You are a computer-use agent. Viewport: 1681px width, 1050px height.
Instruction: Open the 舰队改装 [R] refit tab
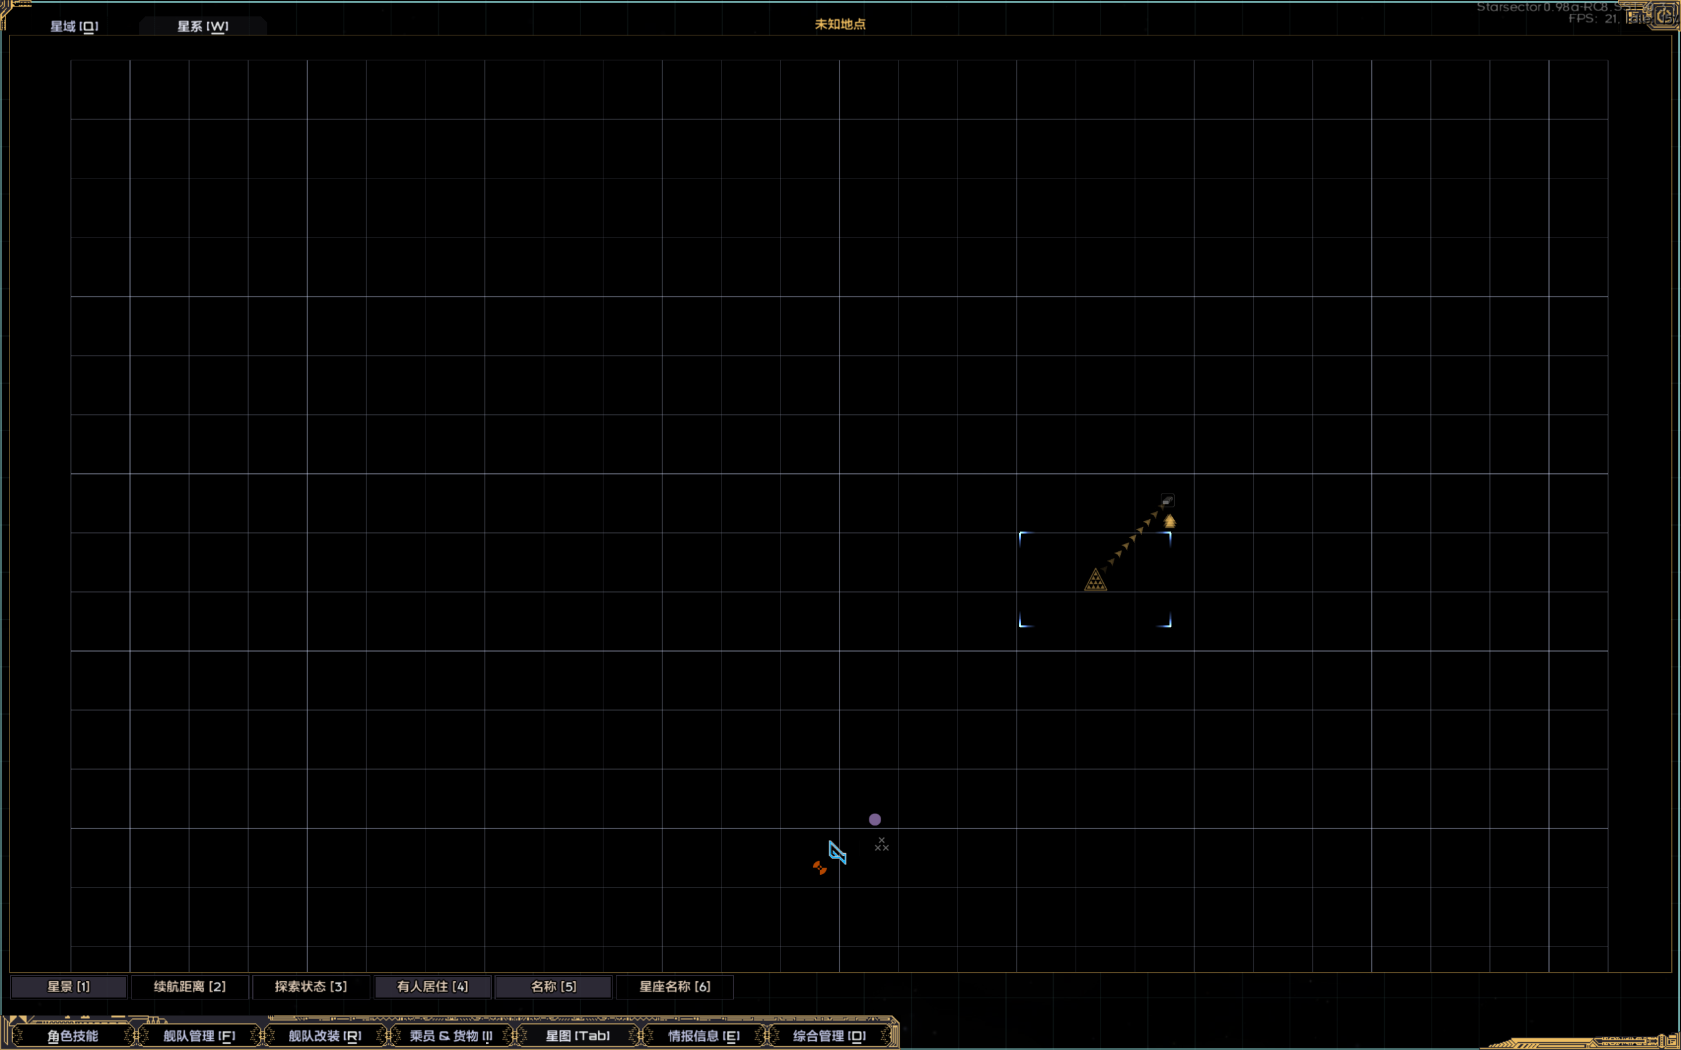(x=325, y=1036)
